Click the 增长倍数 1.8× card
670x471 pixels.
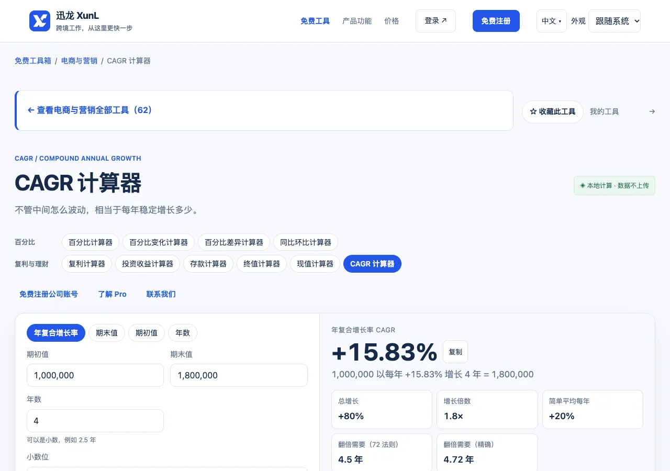(487, 409)
